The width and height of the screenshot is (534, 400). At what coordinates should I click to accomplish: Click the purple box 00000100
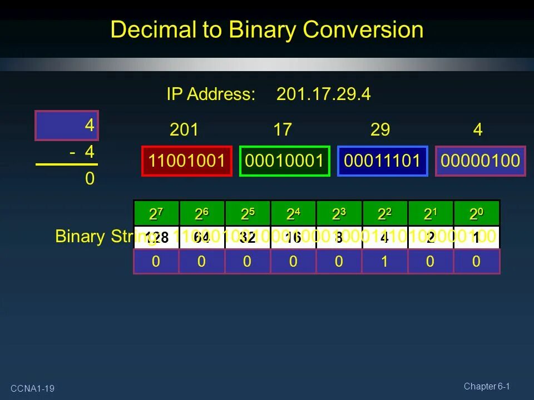tap(481, 161)
